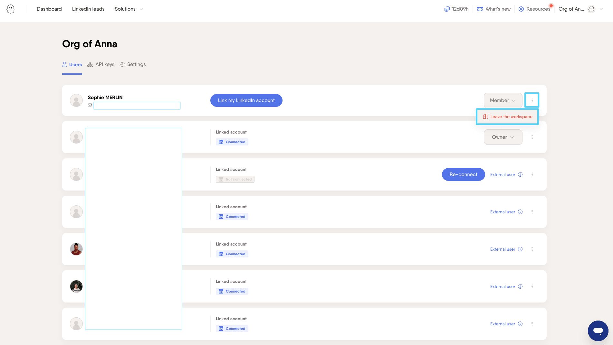Image resolution: width=613 pixels, height=345 pixels.
Task: Open the Member role dropdown for Sophie MERLIN
Action: 503,100
